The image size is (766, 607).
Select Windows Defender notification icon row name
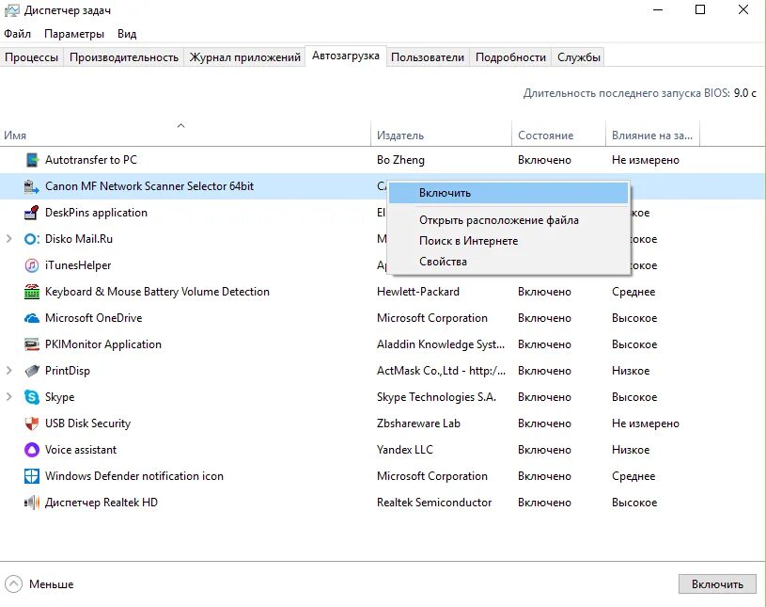point(134,476)
